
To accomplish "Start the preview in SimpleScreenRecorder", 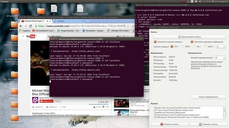I will [208, 97].
